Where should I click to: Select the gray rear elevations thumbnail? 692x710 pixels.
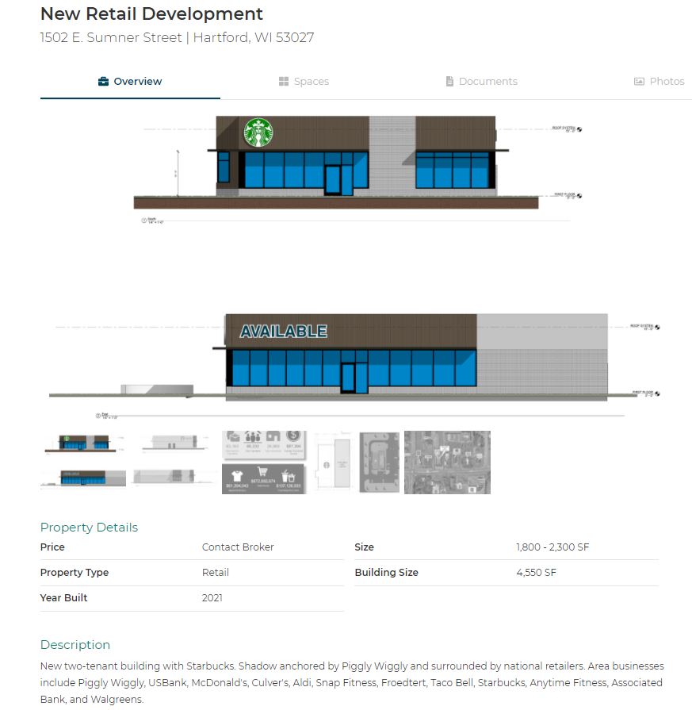coord(174,462)
